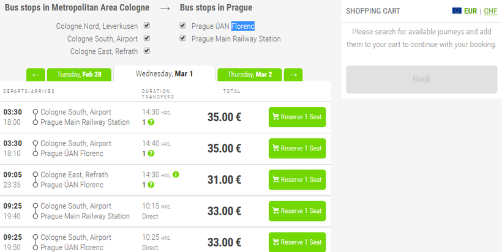502x252 pixels.
Task: Toggle Prague ÚAN Florenc checkbox
Action: (x=183, y=26)
